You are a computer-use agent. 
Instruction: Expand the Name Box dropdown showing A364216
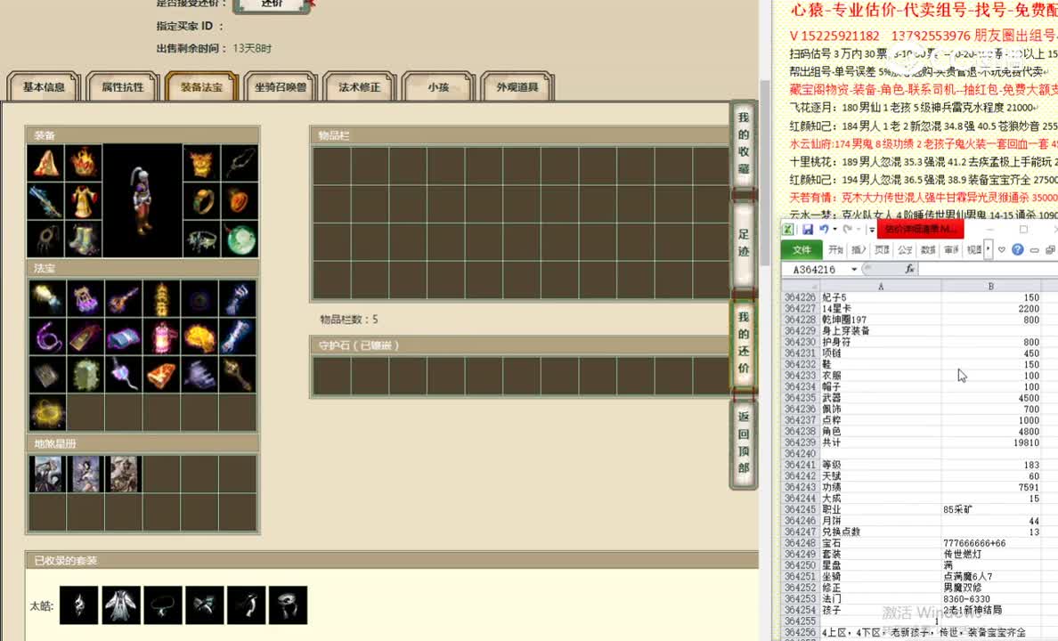coord(854,269)
